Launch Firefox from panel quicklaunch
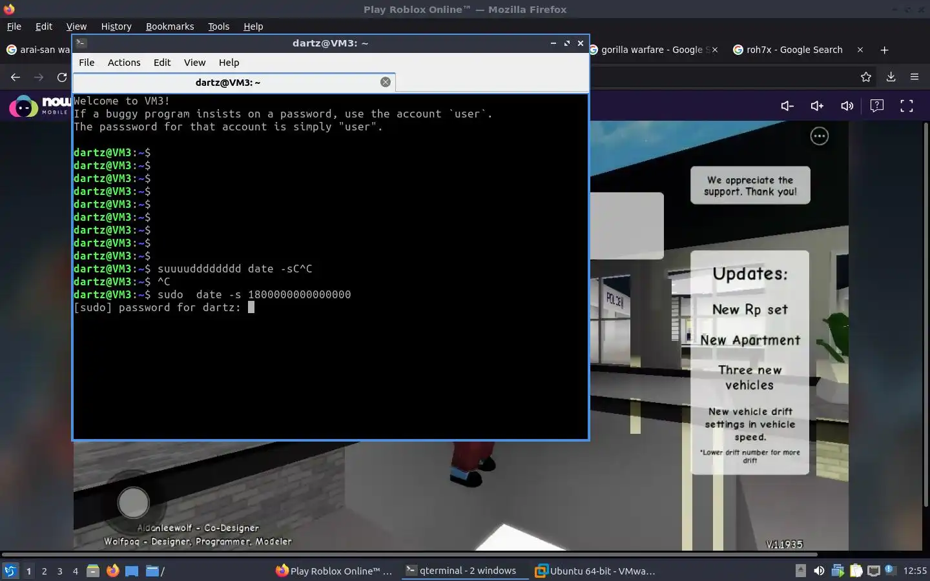Image resolution: width=930 pixels, height=581 pixels. pos(112,571)
